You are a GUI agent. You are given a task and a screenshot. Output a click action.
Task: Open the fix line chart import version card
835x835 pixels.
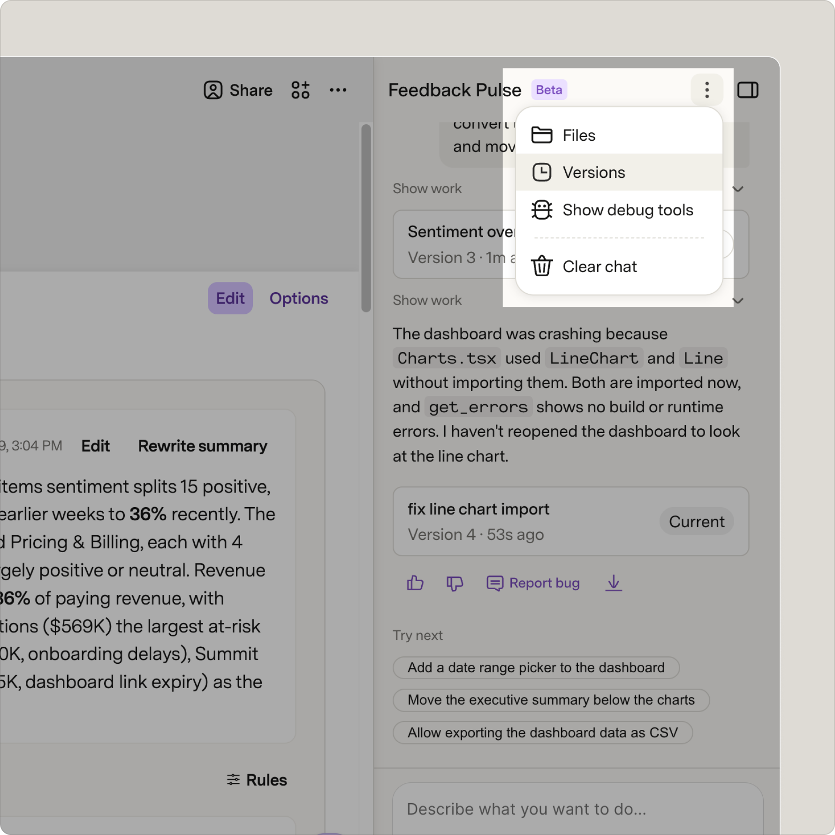[x=570, y=522]
